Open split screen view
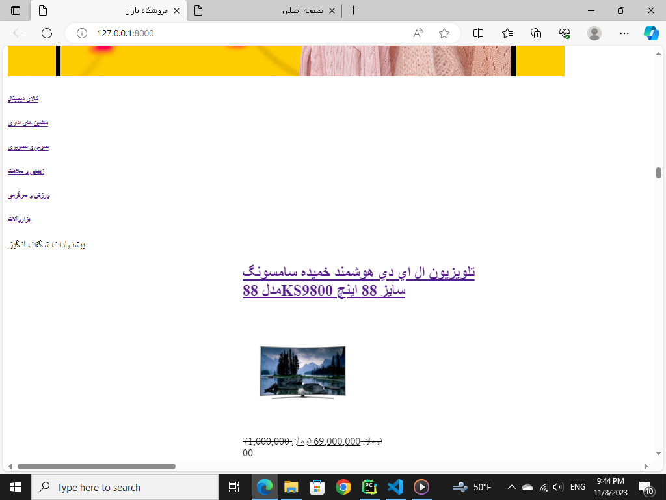 coord(478,33)
